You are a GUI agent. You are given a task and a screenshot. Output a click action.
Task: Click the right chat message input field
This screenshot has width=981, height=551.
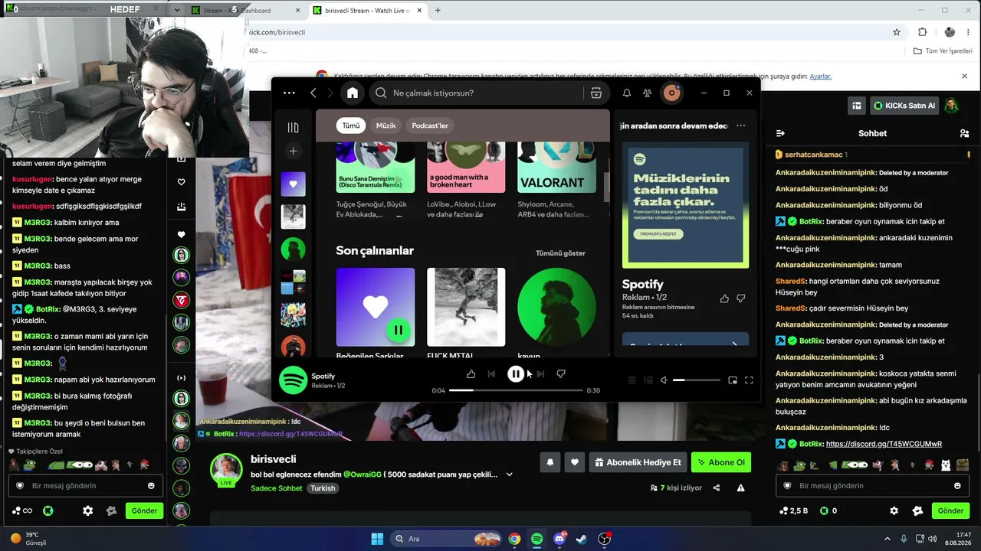point(872,485)
